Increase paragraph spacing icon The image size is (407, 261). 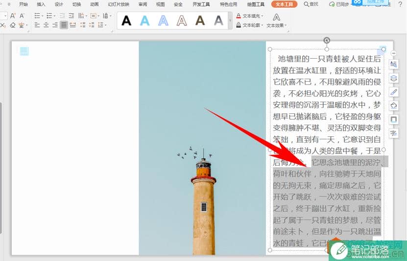coord(83,25)
